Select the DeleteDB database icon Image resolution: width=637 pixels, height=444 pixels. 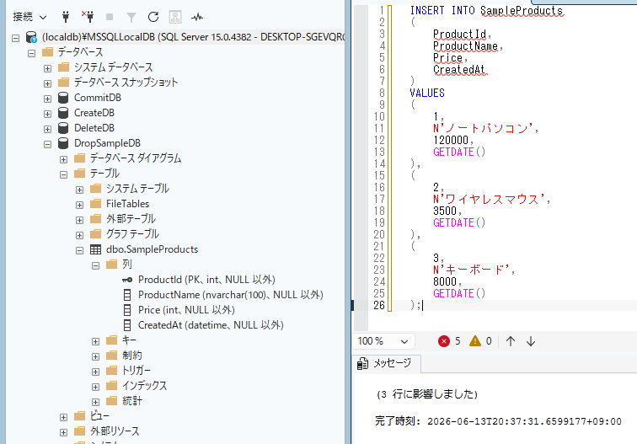(63, 128)
